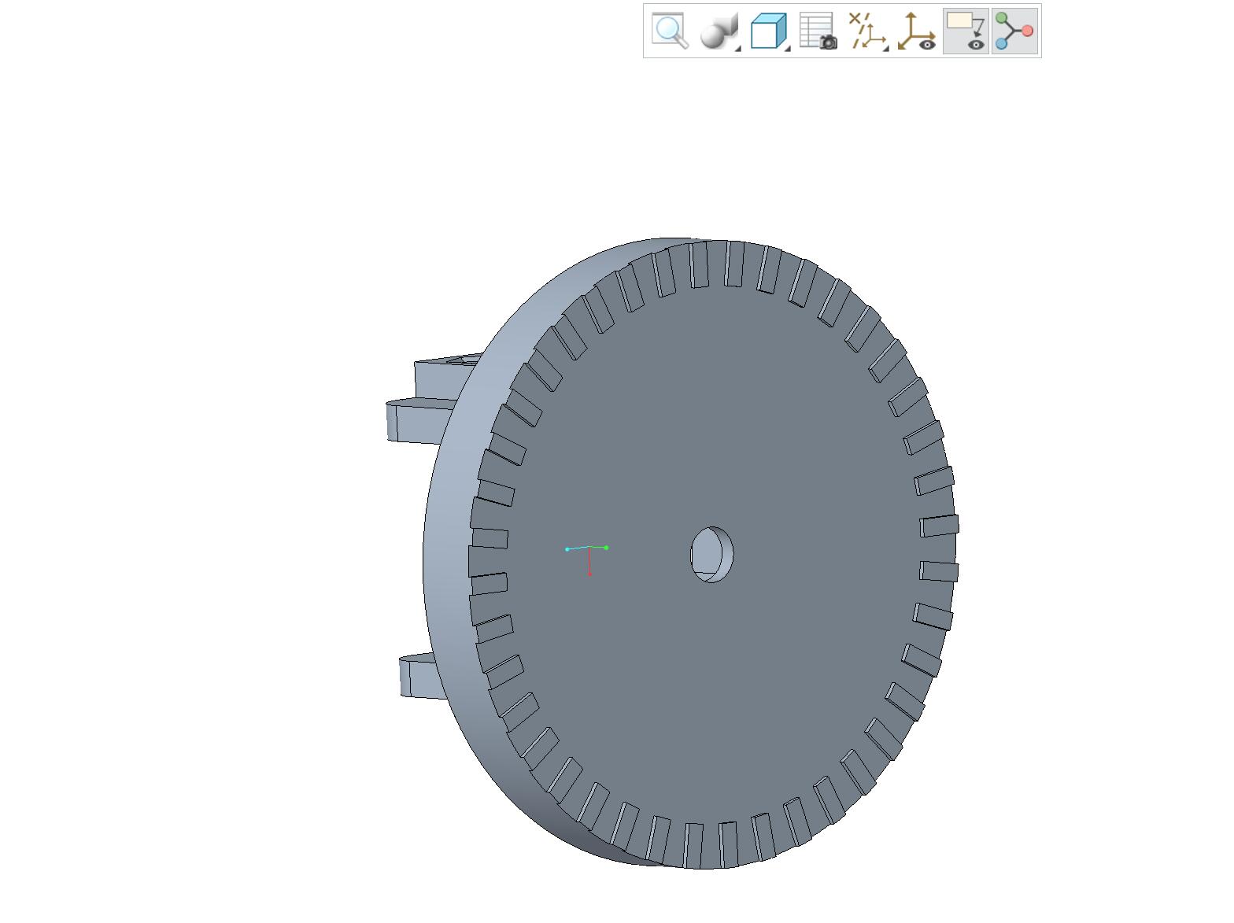Click the green endpoint of coordinate triad
The image size is (1234, 923).
pos(606,548)
